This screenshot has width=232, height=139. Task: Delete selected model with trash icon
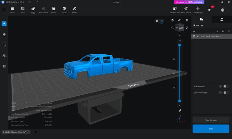[229, 31]
